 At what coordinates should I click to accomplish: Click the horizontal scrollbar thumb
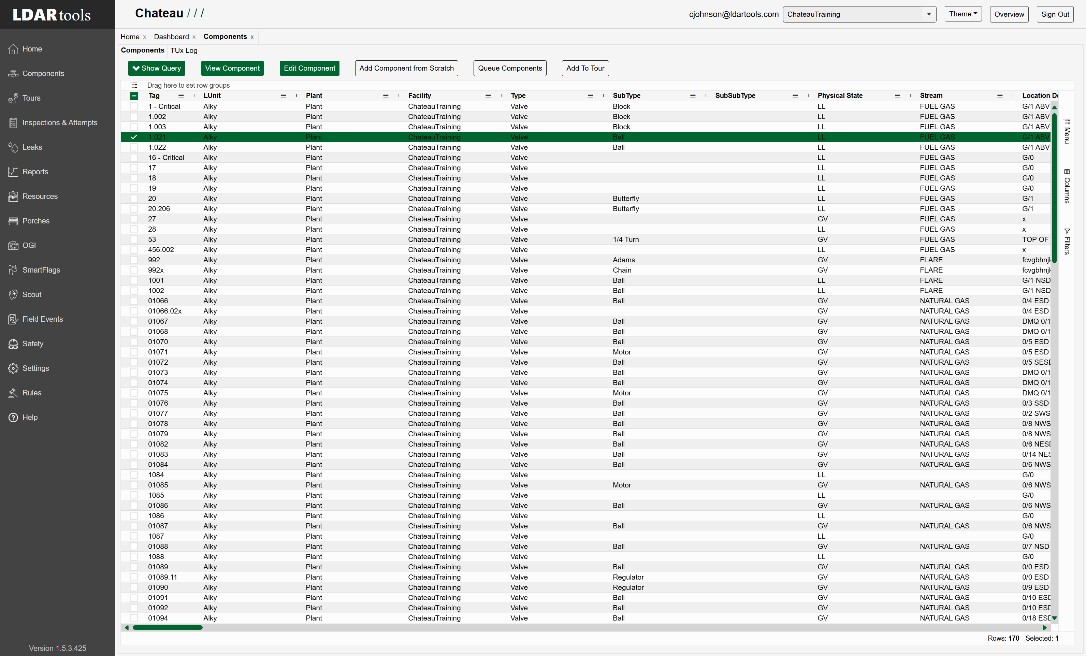pos(168,627)
